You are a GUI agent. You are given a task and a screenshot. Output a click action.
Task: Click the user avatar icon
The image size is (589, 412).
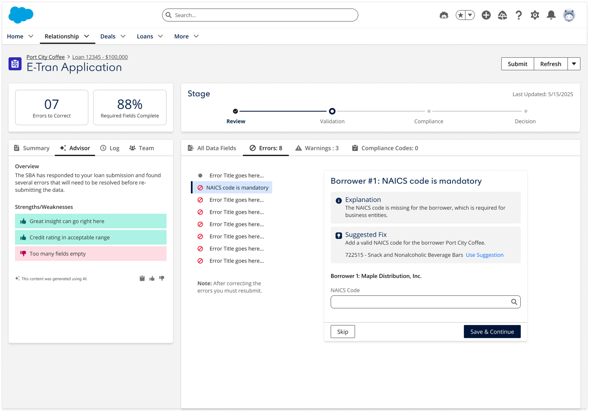569,15
